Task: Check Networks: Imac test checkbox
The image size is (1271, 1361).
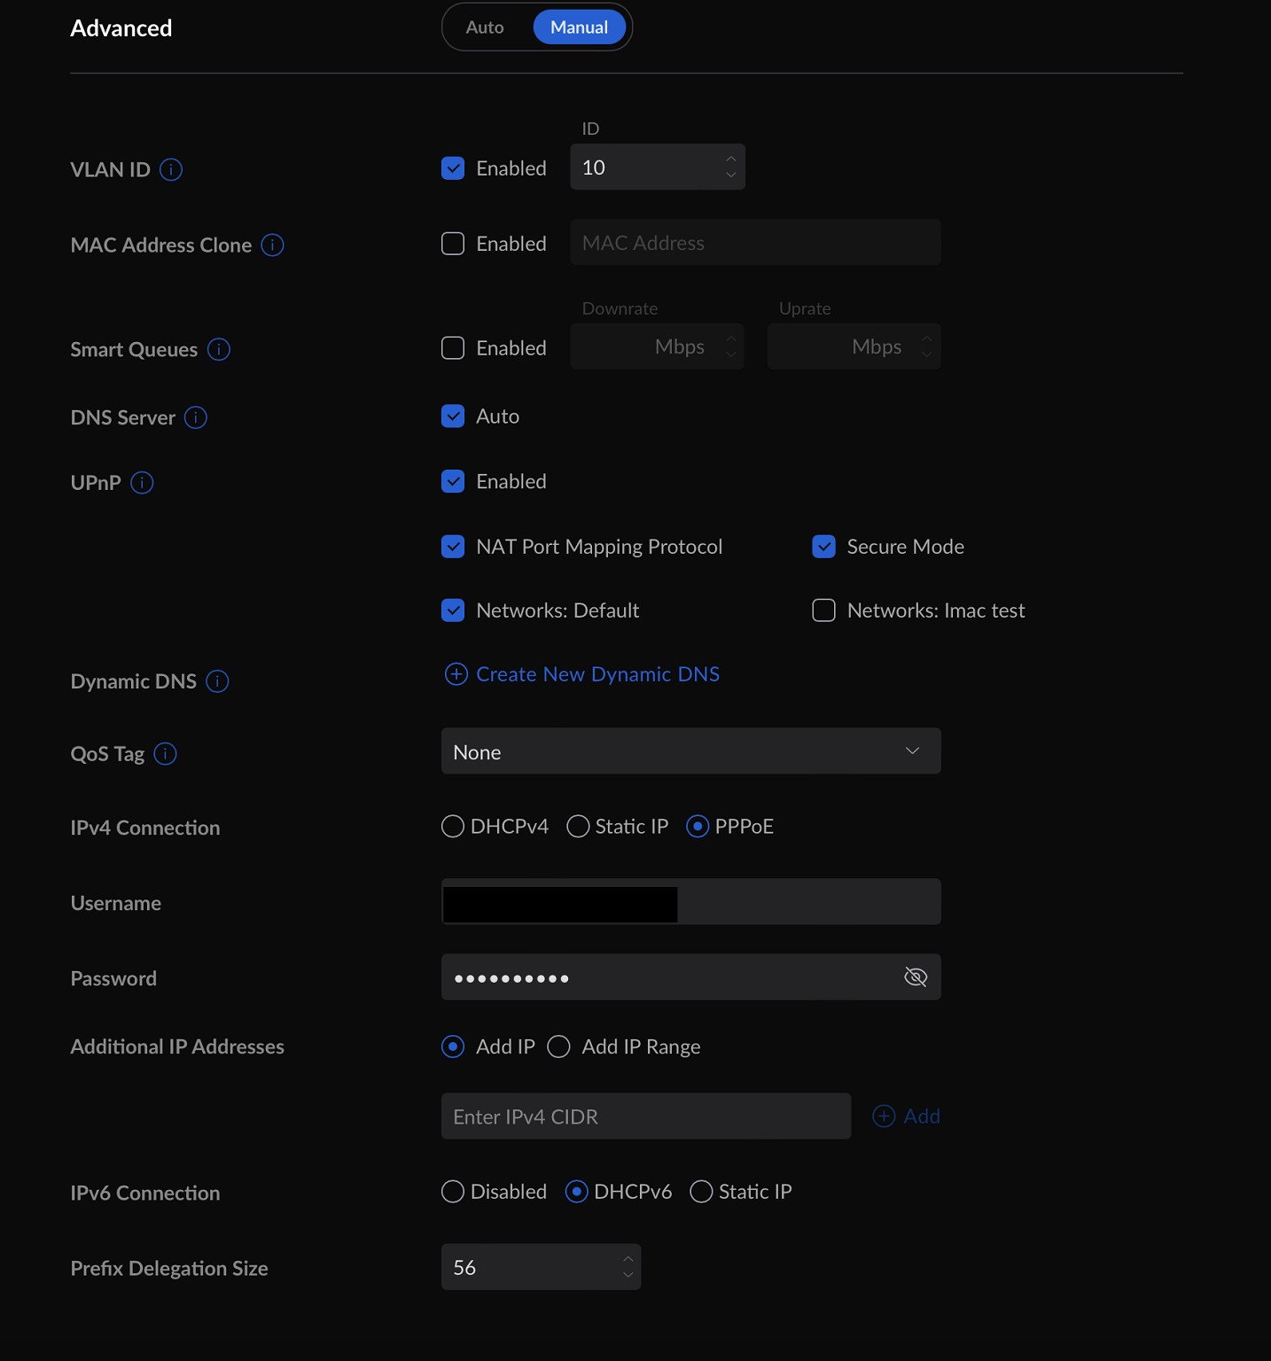Action: 823,611
